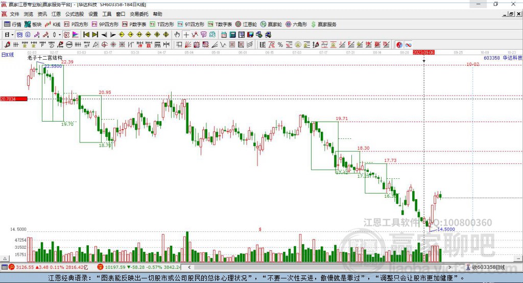Open the 资讯 menu
The height and width of the screenshot is (283, 523).
(42, 14)
